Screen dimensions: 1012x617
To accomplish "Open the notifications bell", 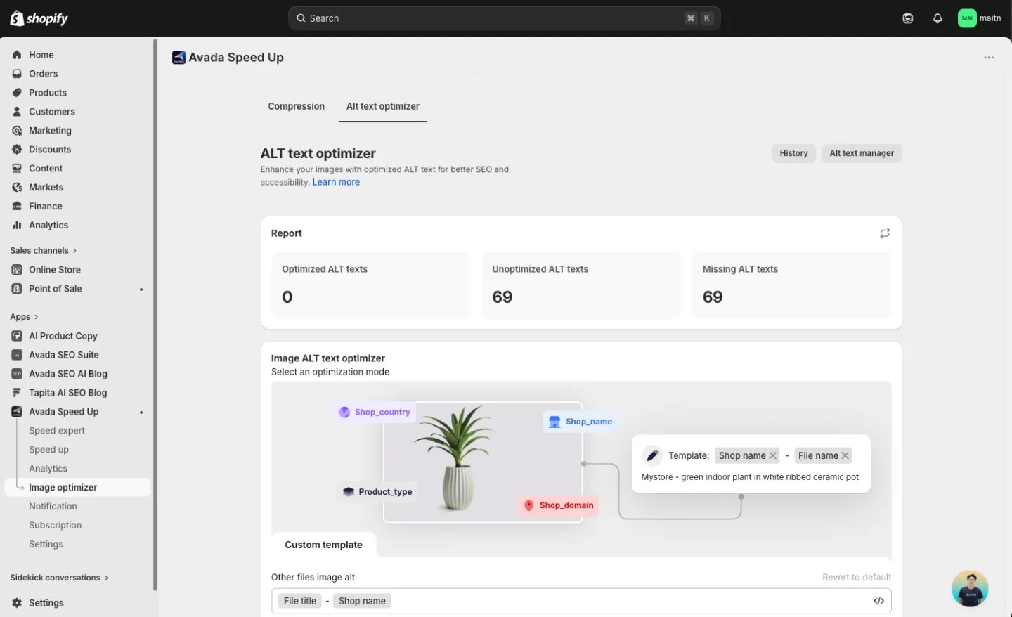I will [938, 18].
